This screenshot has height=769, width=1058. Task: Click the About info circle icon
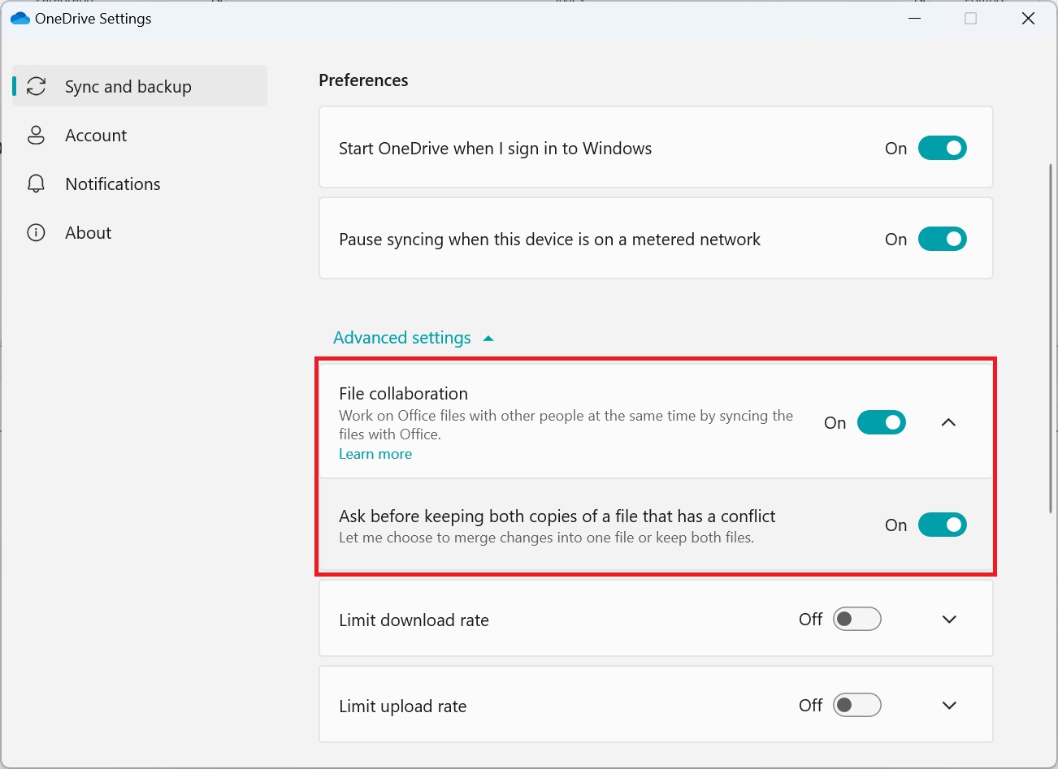(36, 232)
